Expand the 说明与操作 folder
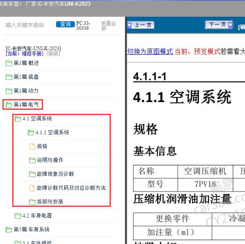This screenshot has width=245, height=244. coord(50,160)
